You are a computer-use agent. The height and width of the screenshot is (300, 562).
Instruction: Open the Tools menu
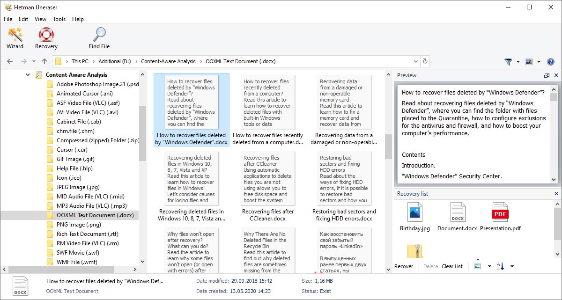(x=59, y=19)
